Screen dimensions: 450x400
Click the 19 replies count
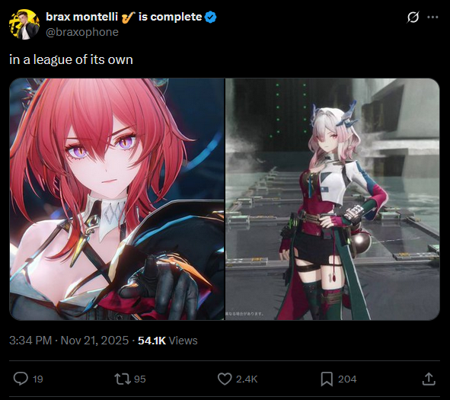pyautogui.click(x=38, y=379)
